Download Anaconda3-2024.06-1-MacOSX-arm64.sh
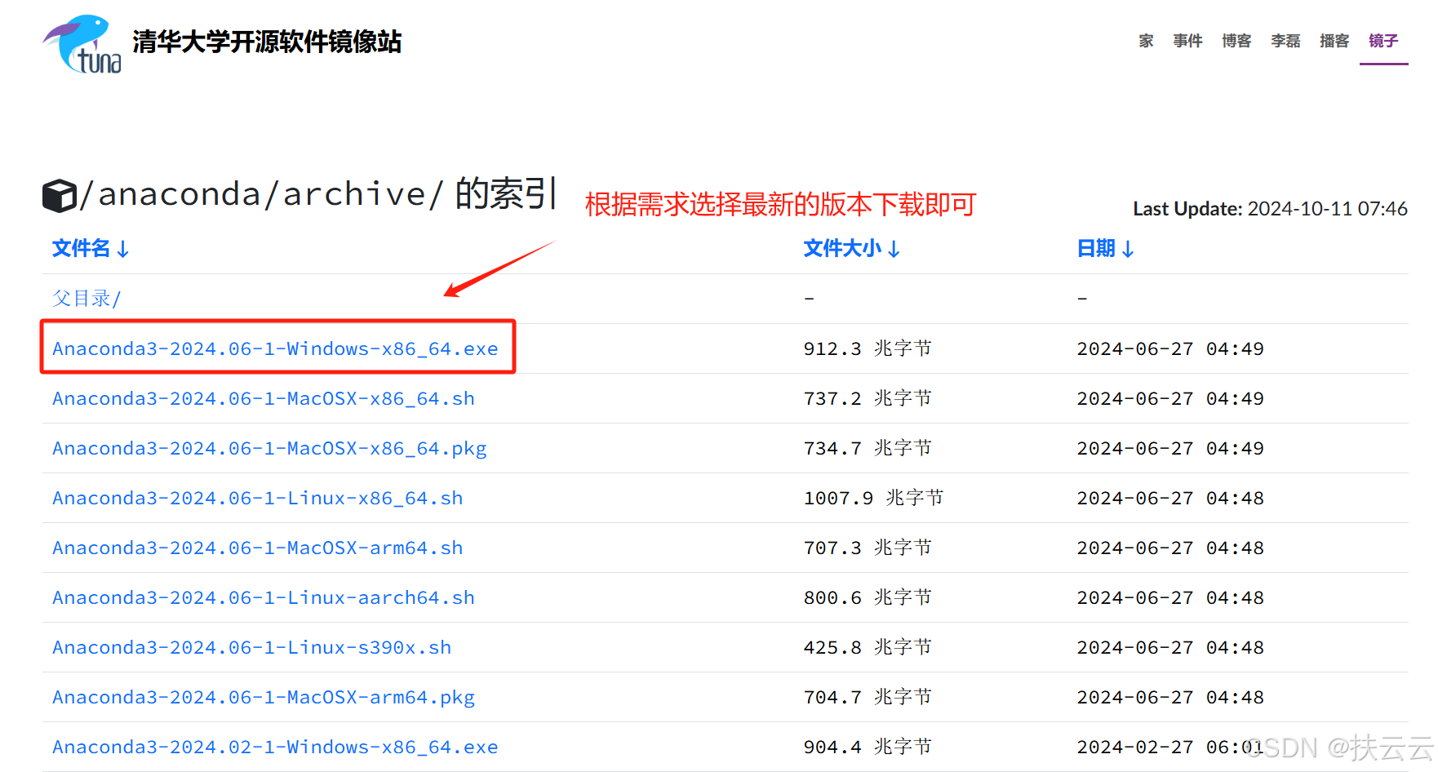The width and height of the screenshot is (1438, 772). click(258, 548)
